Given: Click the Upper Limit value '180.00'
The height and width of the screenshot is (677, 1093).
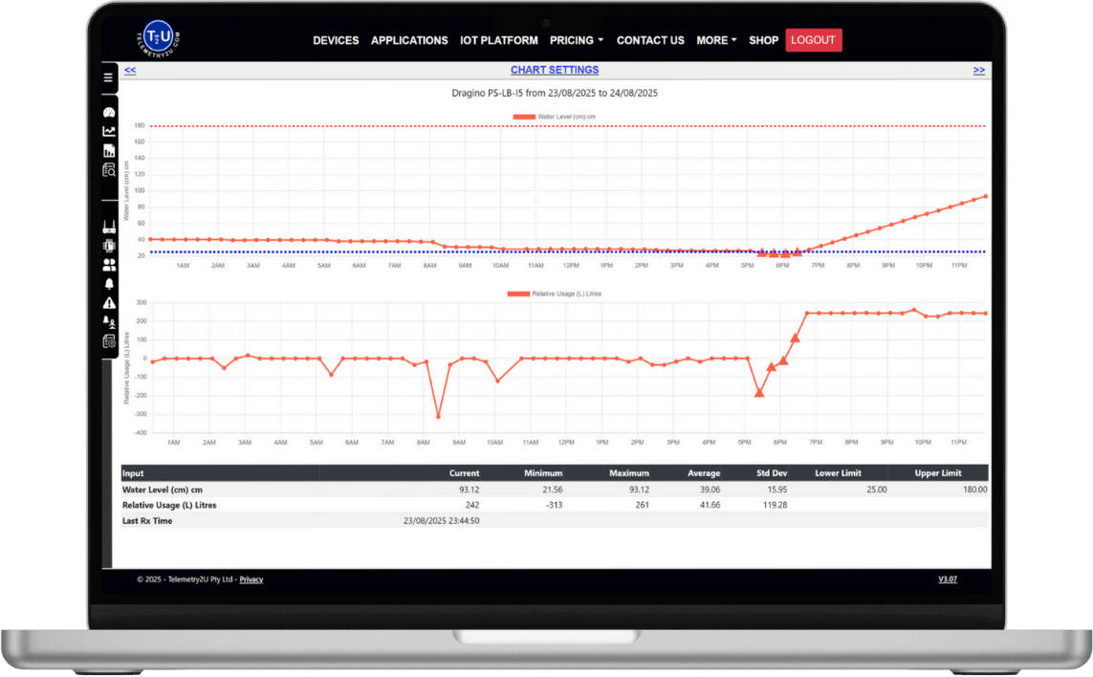Looking at the screenshot, I should (975, 490).
